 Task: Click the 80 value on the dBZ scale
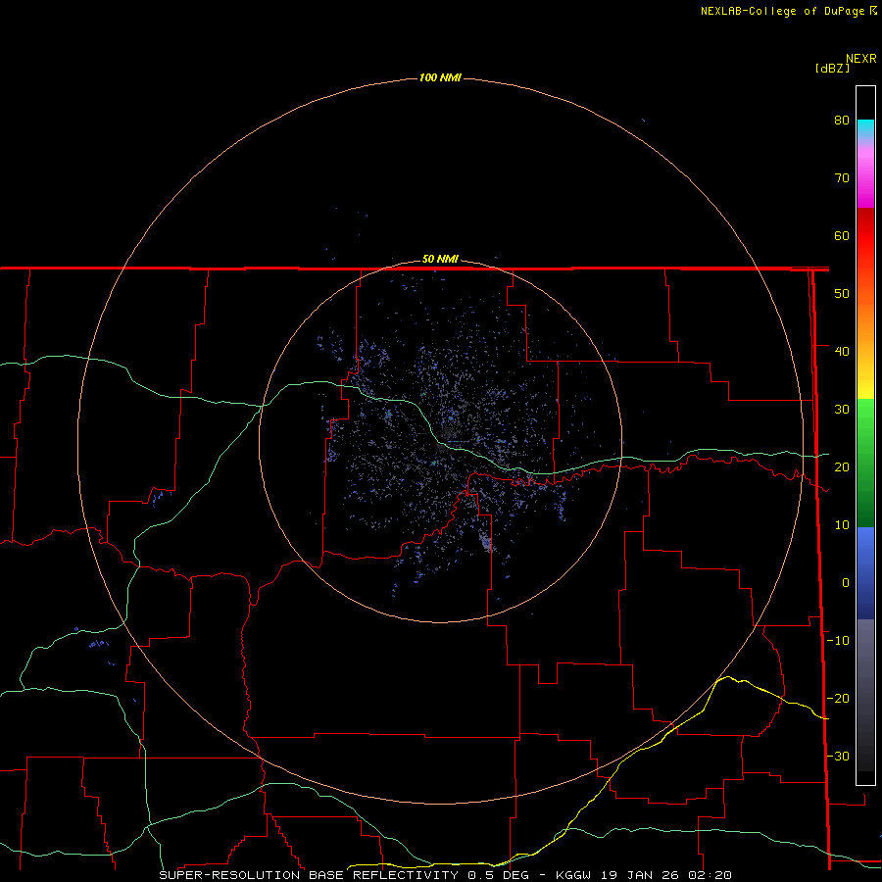pos(842,121)
